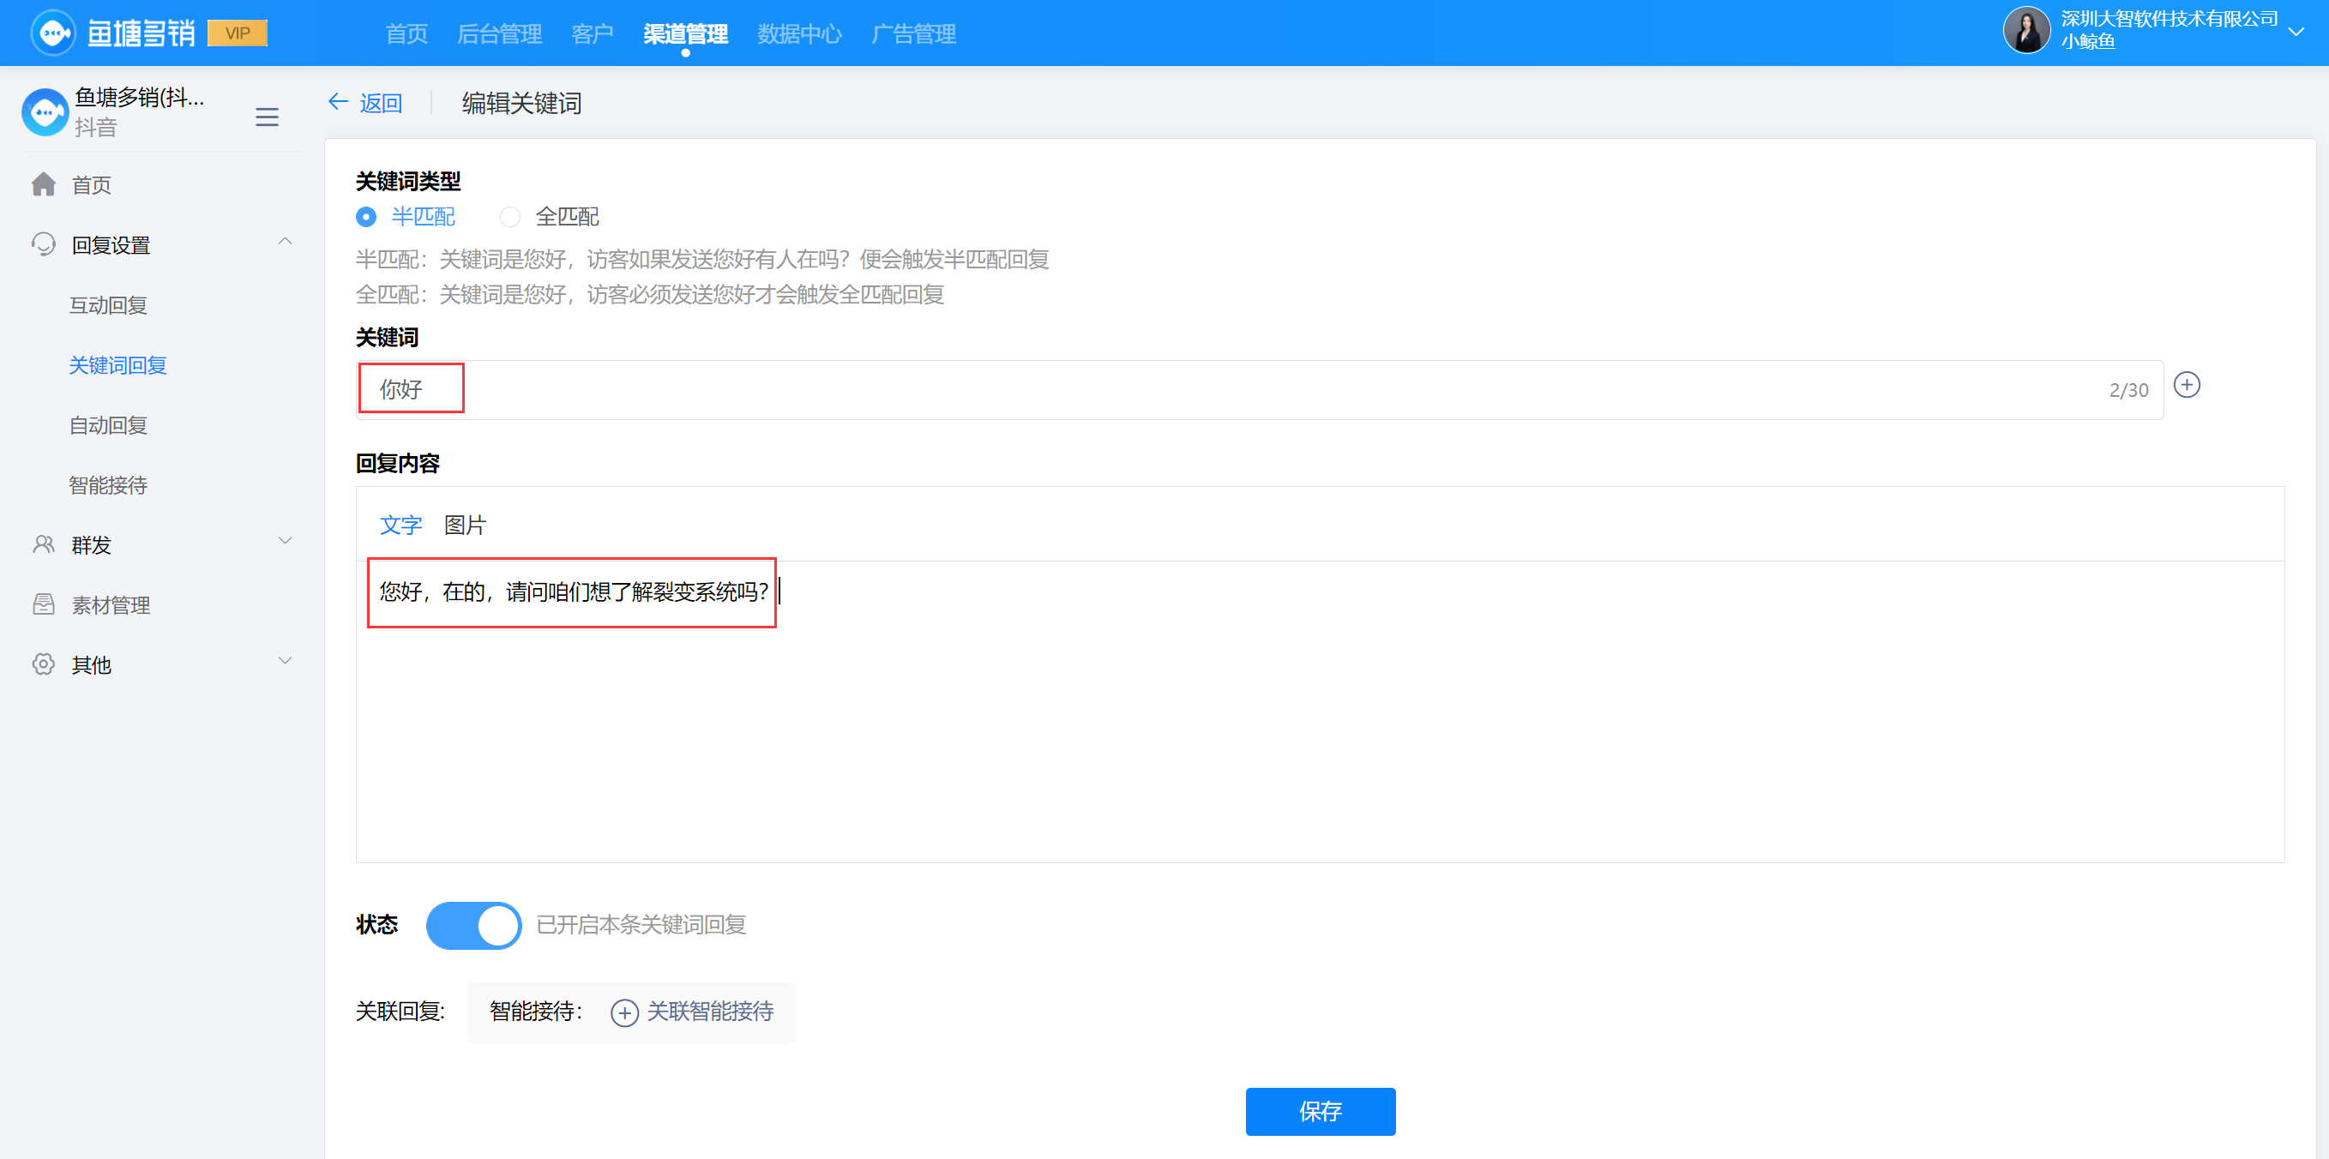The image size is (2329, 1159).
Task: Expand the 其他 sidebar section
Action: pyautogui.click(x=285, y=661)
